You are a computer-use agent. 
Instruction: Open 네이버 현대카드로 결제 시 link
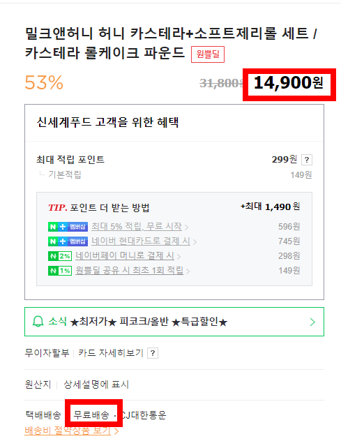tap(141, 241)
